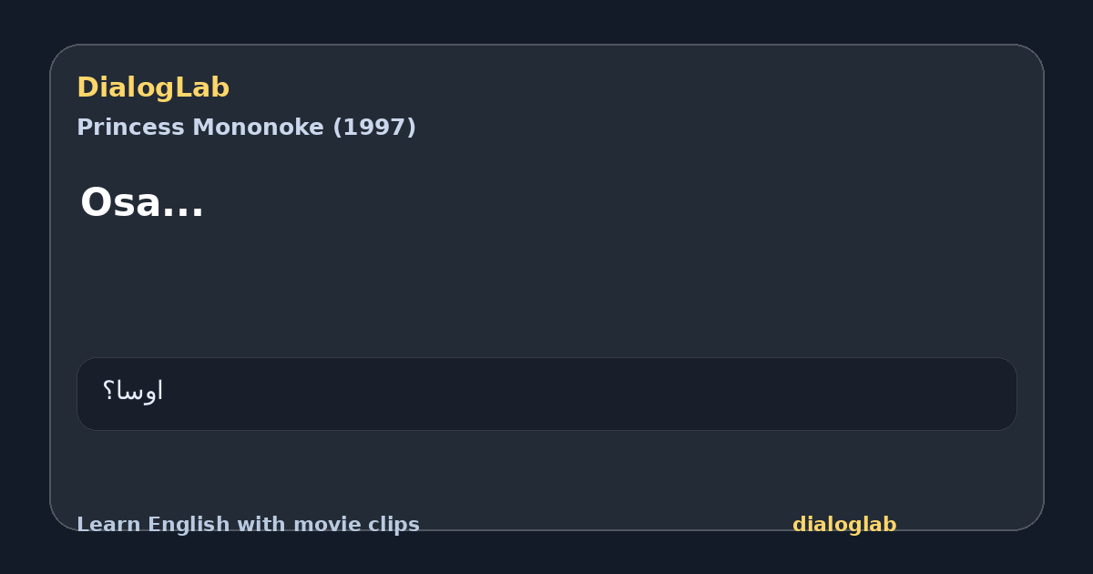Image resolution: width=1093 pixels, height=574 pixels.
Task: Click the DialogLab logo title
Action: pyautogui.click(x=153, y=87)
